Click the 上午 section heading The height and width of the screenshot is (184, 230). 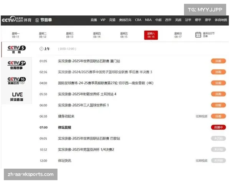pyautogui.click(x=47, y=49)
